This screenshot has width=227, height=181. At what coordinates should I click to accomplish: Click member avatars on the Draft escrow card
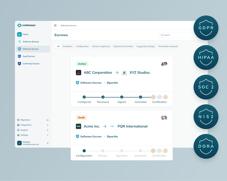point(164,117)
